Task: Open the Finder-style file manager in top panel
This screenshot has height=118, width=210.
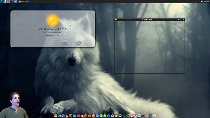Action: 5,1
